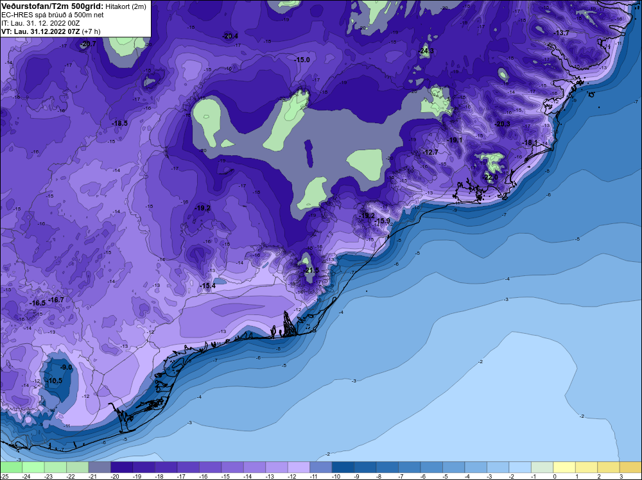The image size is (642, 480).
Task: Click the bold -20.4 temperature value
Action: pos(230,36)
